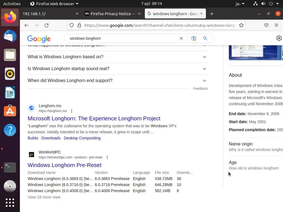Open the Firefox hamburger menu
This screenshot has width=283, height=212.
[x=276, y=25]
